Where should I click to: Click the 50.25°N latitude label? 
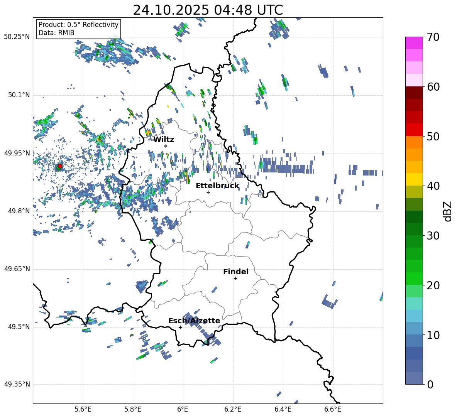17,37
